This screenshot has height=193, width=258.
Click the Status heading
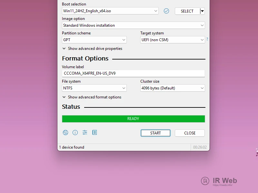point(71,107)
